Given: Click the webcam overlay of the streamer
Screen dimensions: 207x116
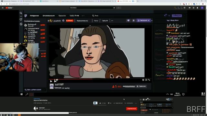Looking at the screenshot, I should [19, 57].
